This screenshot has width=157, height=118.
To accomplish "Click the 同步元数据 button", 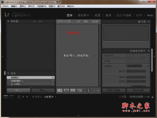I will tap(114, 90).
